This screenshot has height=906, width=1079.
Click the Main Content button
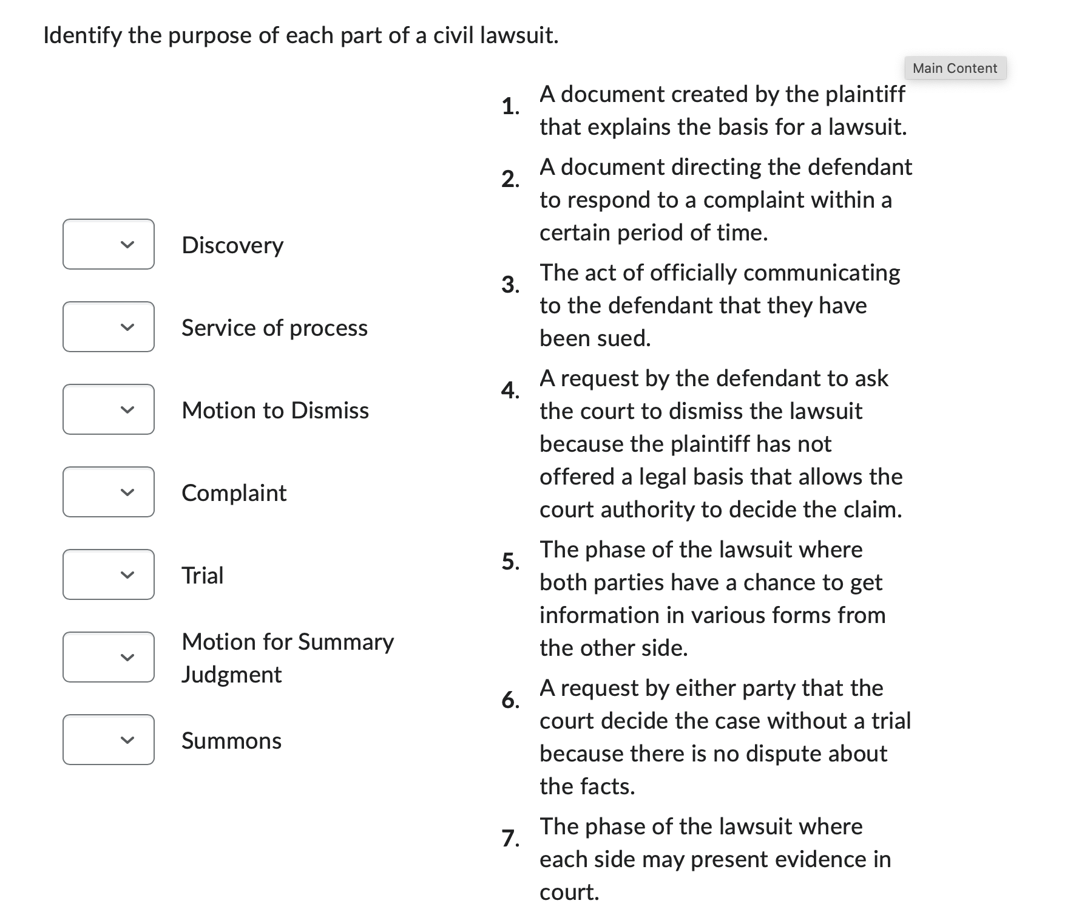954,68
